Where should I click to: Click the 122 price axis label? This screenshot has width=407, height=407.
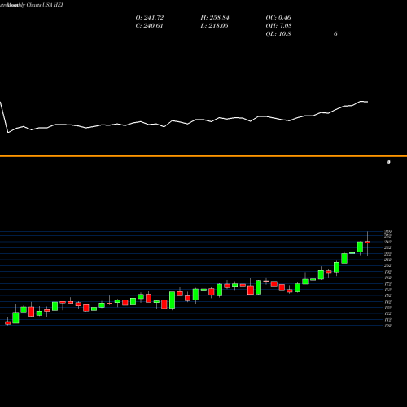coord(388,313)
